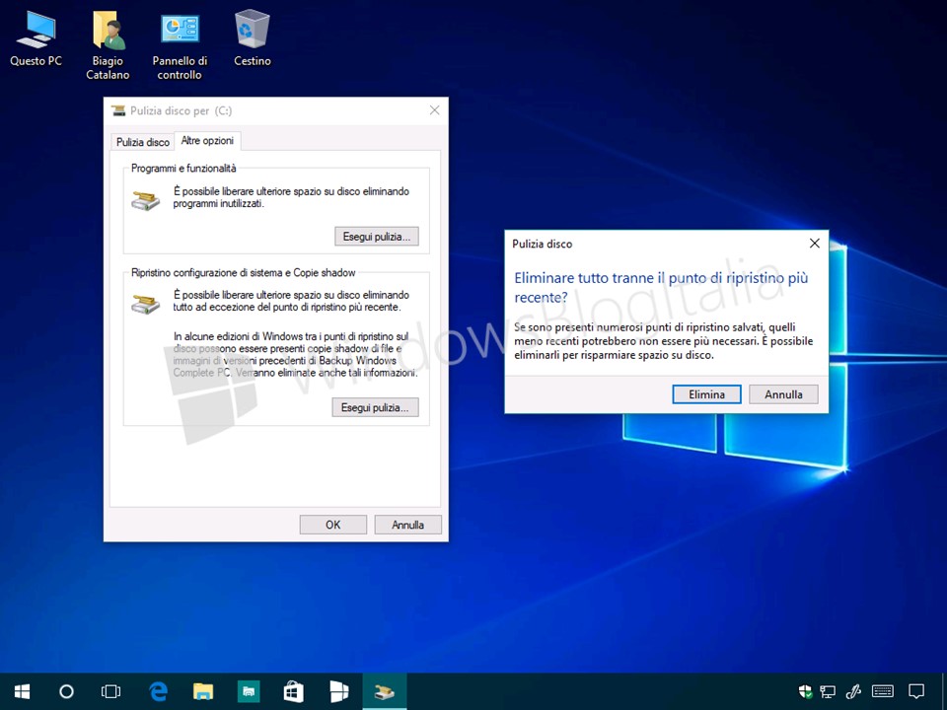Click the show desktop sliver at taskbar end
The height and width of the screenshot is (710, 947).
point(943,691)
